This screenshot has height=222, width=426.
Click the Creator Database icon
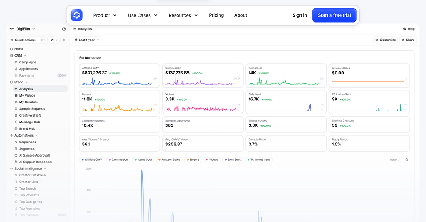click(x=16, y=175)
